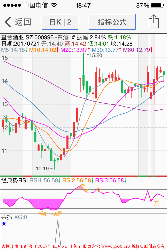Tap the back chevron arrow
The width and height of the screenshot is (167, 250).
[8, 22]
